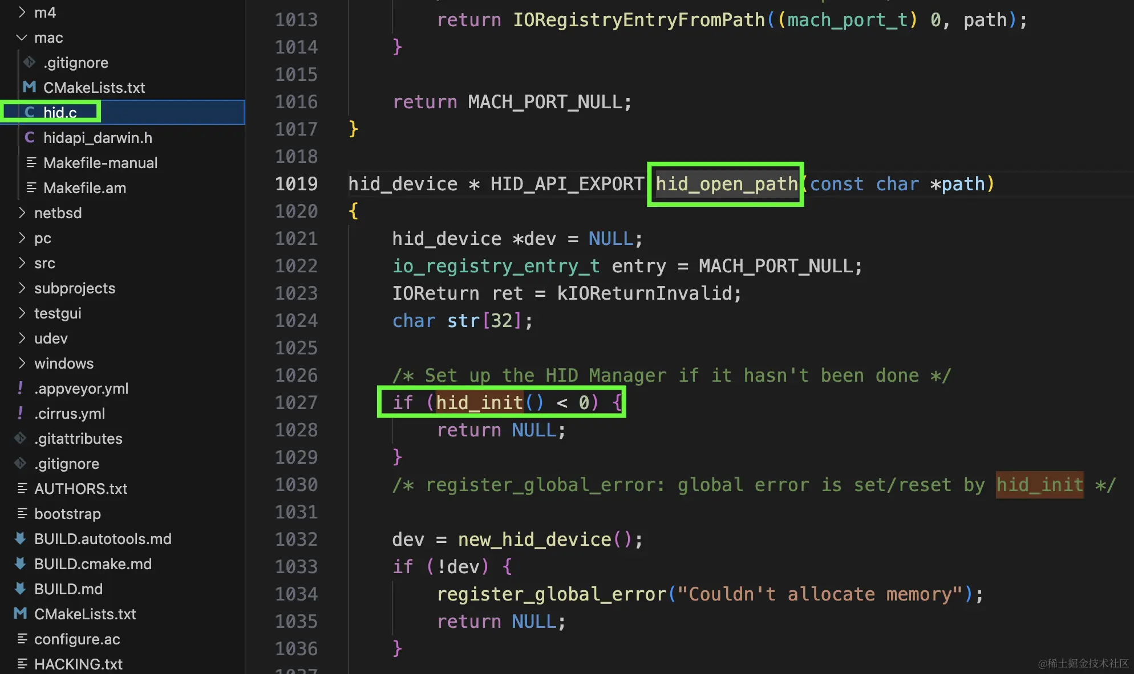Expand the testgui folder

pyautogui.click(x=22, y=313)
